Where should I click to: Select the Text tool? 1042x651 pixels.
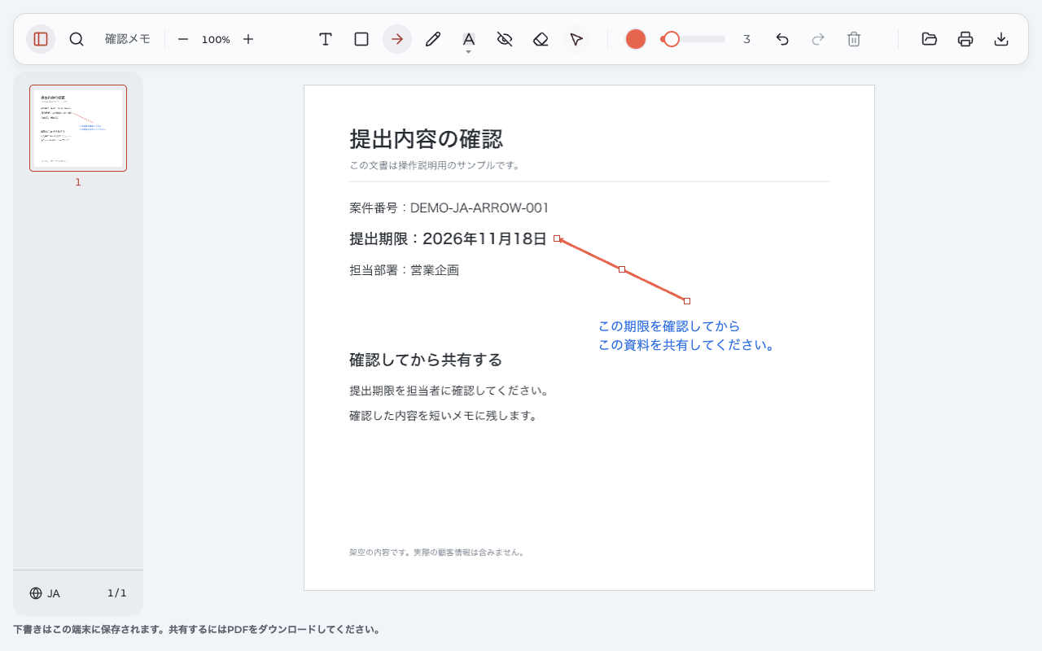click(326, 39)
